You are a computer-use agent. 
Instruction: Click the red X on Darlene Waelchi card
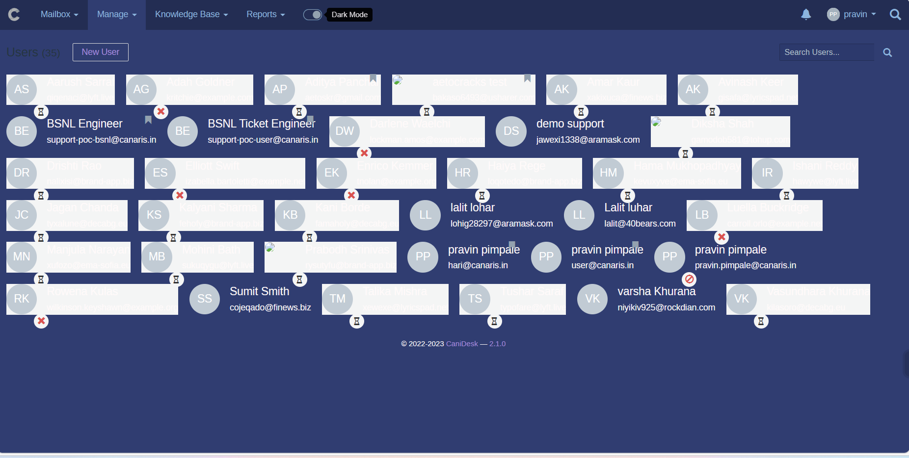pyautogui.click(x=364, y=153)
